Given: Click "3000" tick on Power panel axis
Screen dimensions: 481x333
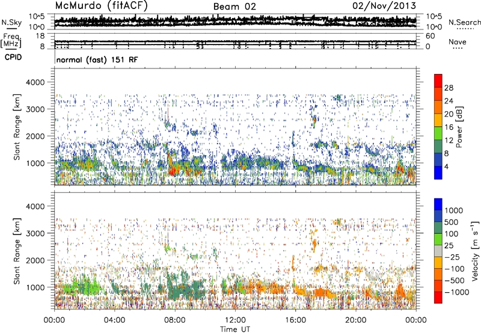Looking at the screenshot, I should point(35,109).
